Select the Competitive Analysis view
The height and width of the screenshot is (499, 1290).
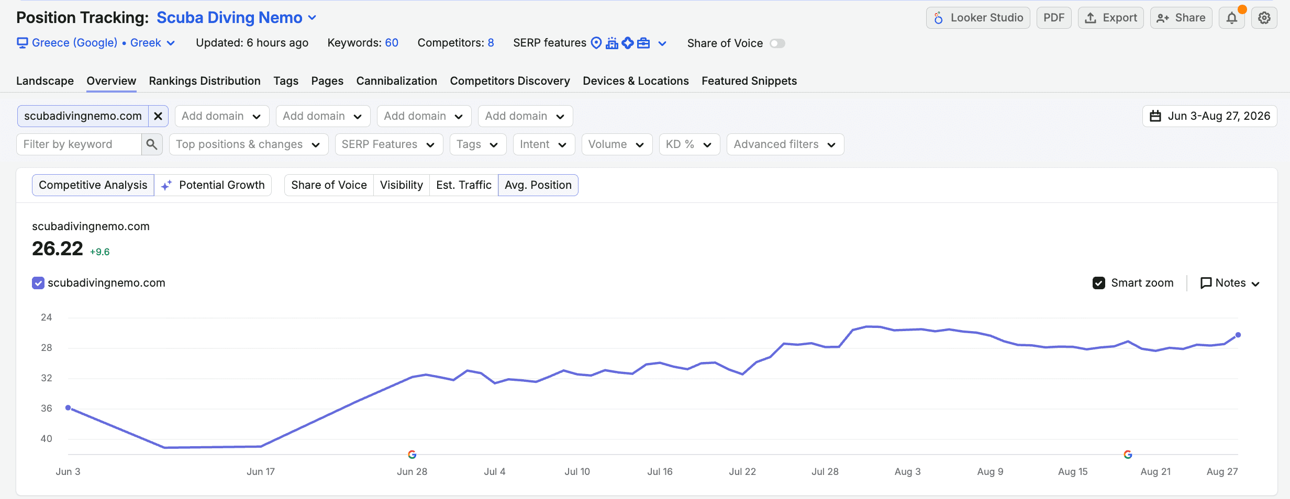tap(93, 185)
